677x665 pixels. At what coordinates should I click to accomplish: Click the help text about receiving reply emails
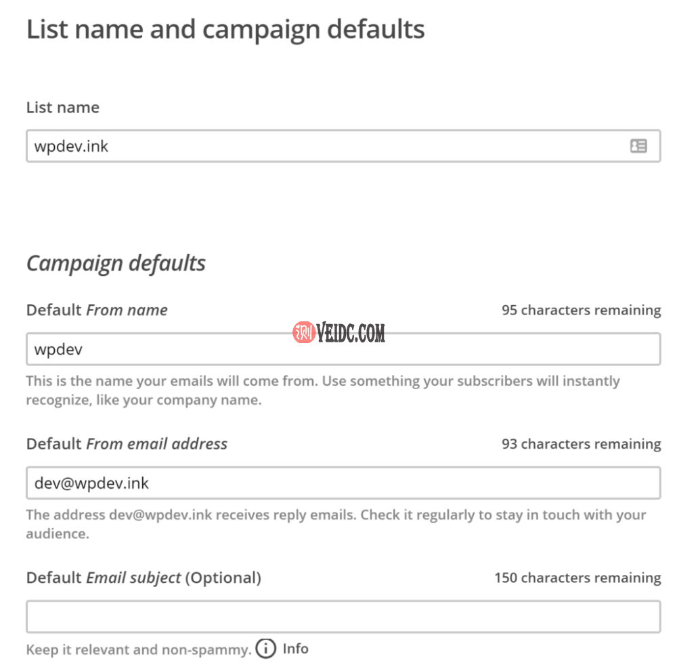tap(335, 523)
